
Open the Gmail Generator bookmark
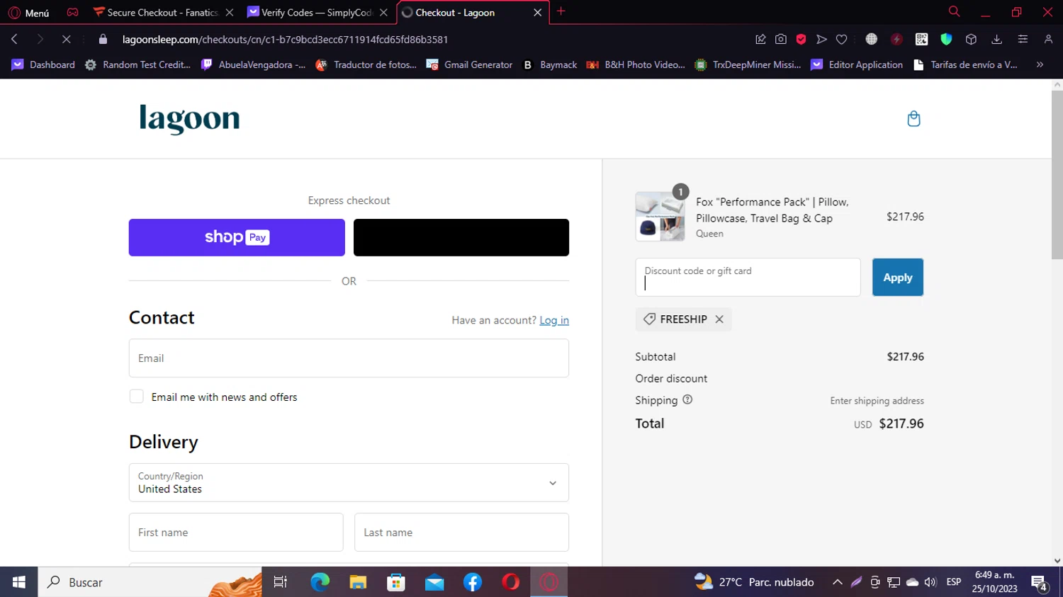point(469,64)
